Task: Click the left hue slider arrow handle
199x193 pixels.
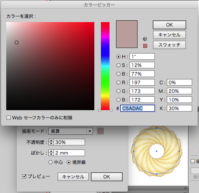Action: tap(99, 110)
